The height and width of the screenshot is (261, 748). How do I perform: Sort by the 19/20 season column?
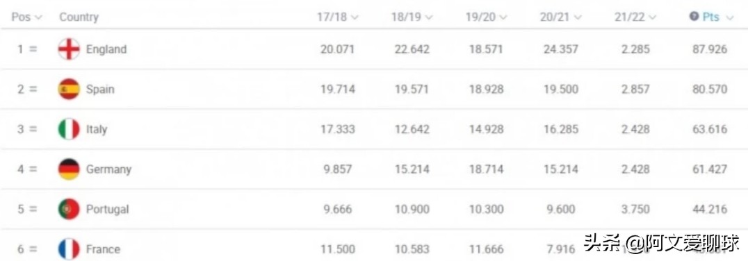pyautogui.click(x=486, y=17)
